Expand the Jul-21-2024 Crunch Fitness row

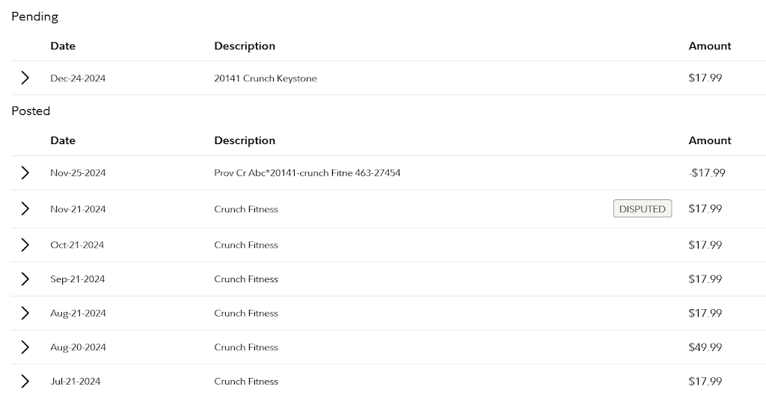25,382
